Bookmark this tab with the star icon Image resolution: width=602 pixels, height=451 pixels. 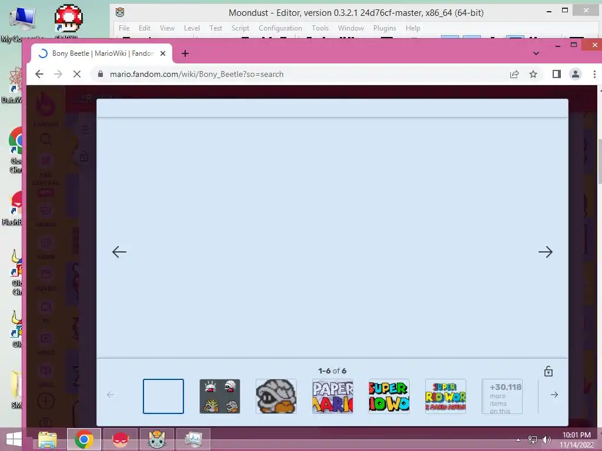coord(533,74)
